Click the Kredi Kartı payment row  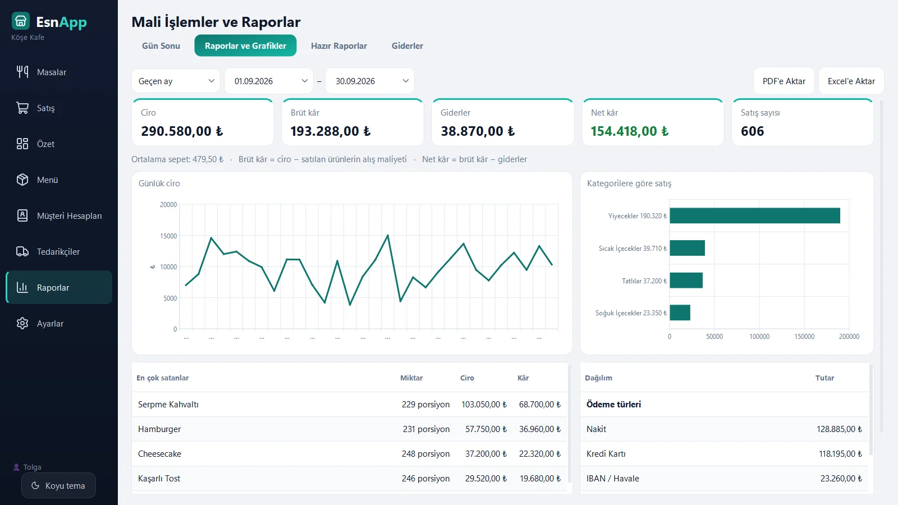[724, 453]
